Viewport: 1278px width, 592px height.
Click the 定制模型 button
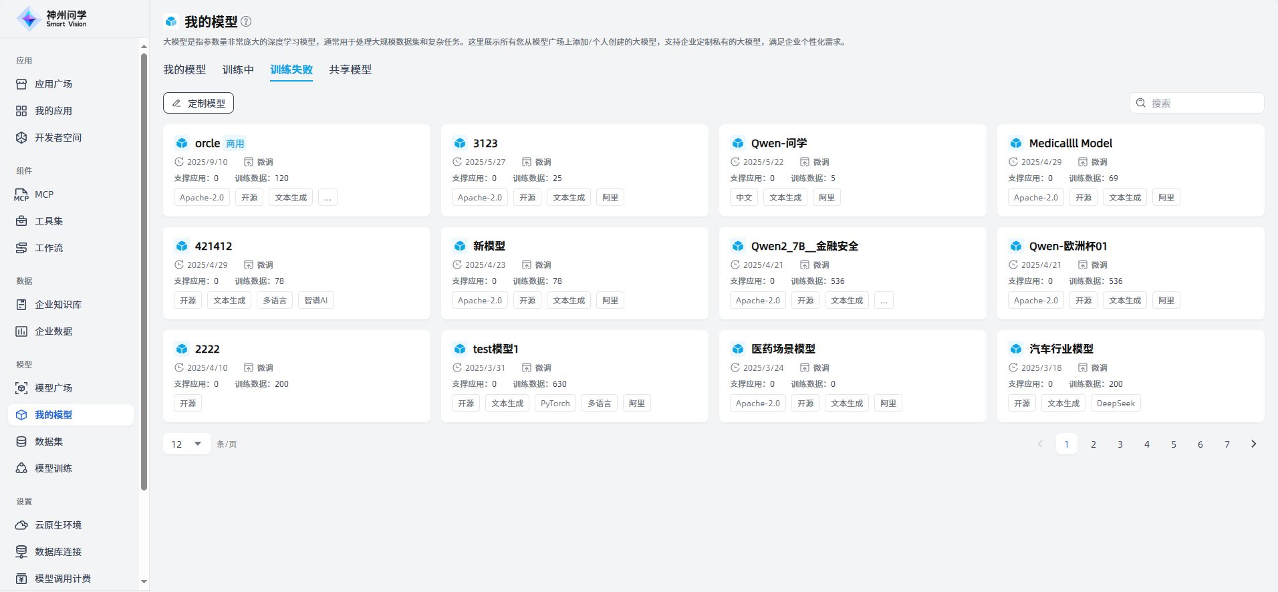199,103
